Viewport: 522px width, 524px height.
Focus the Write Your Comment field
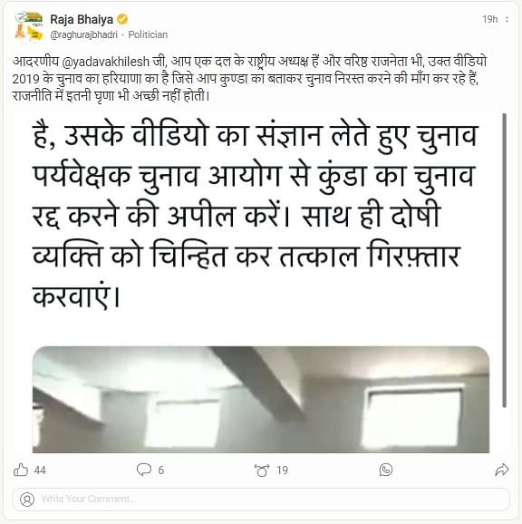pos(261,500)
